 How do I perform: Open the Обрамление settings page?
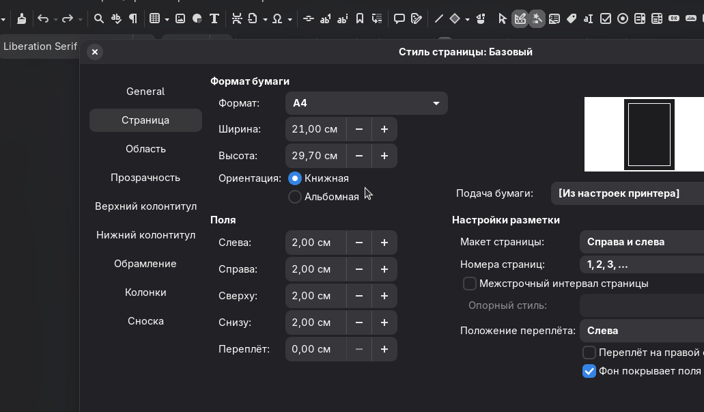point(145,263)
